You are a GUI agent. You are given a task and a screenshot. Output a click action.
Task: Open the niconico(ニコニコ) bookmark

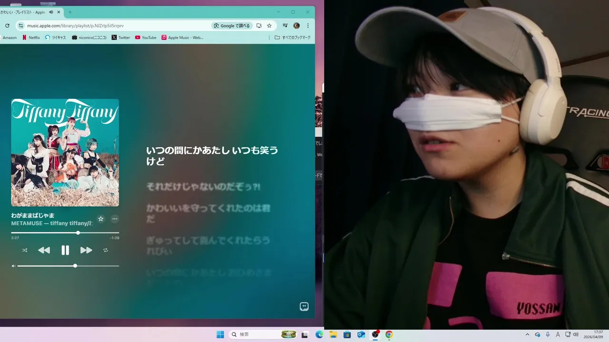pos(89,38)
